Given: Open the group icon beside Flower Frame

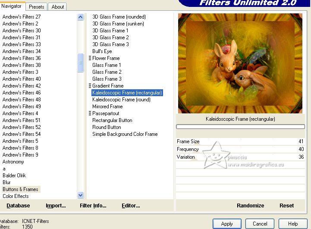Looking at the screenshot, I should coord(90,58).
